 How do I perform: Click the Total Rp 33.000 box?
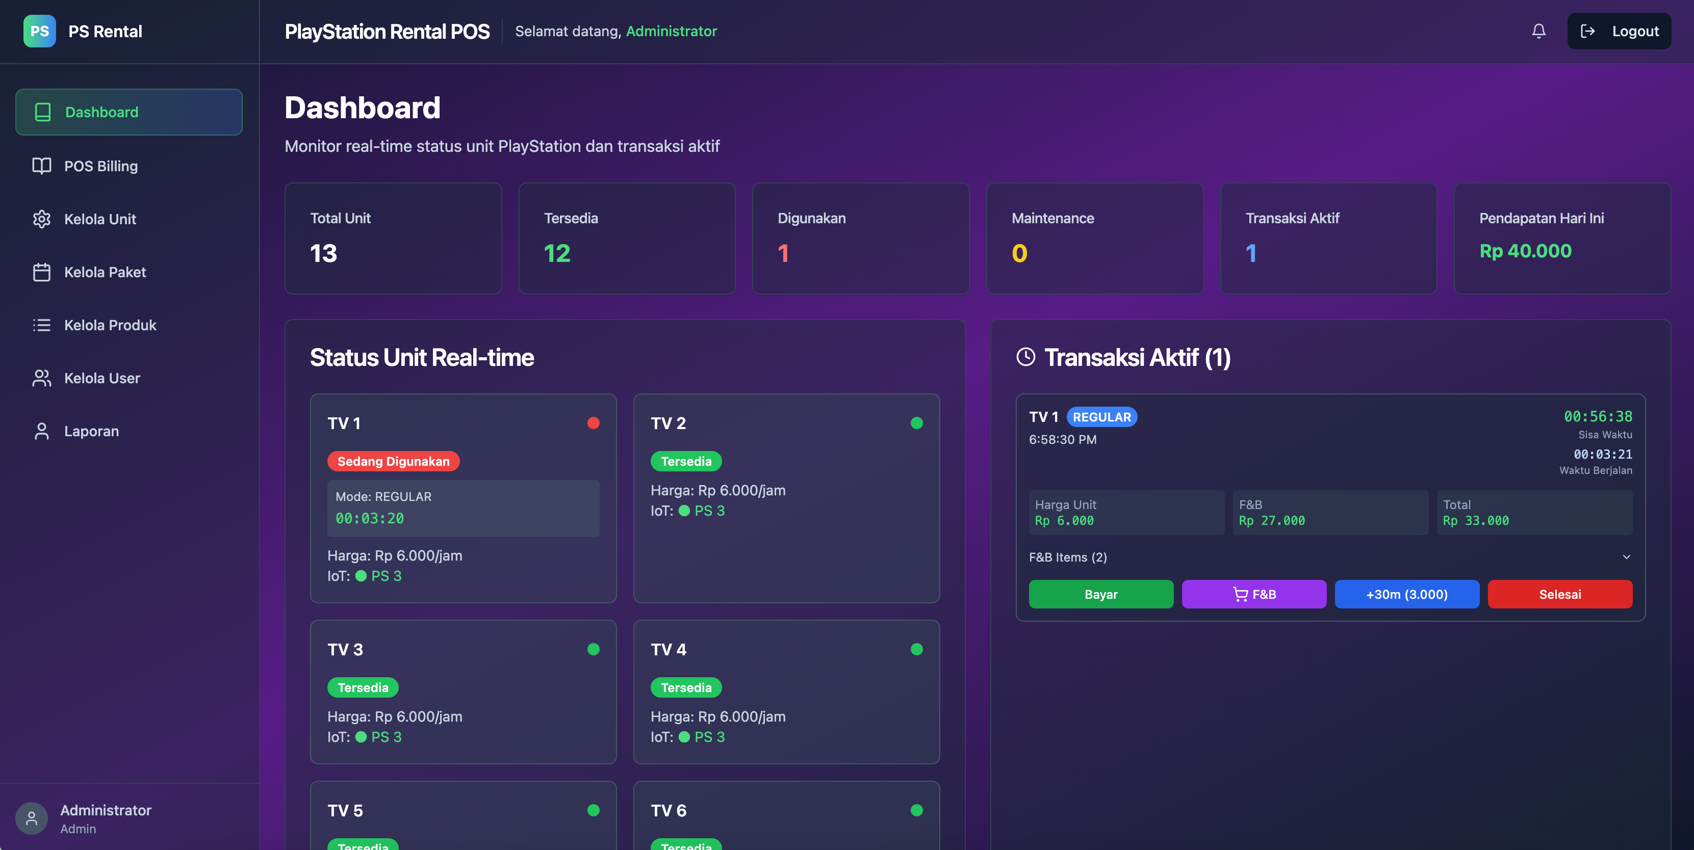click(x=1534, y=513)
